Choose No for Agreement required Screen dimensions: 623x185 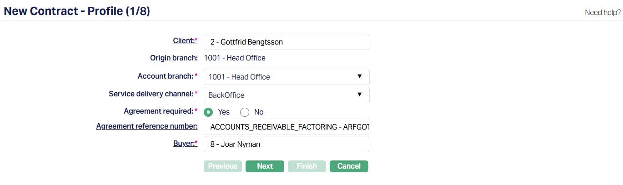coord(245,112)
